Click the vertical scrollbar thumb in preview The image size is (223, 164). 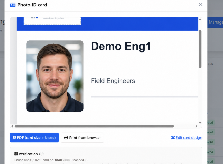200,49
